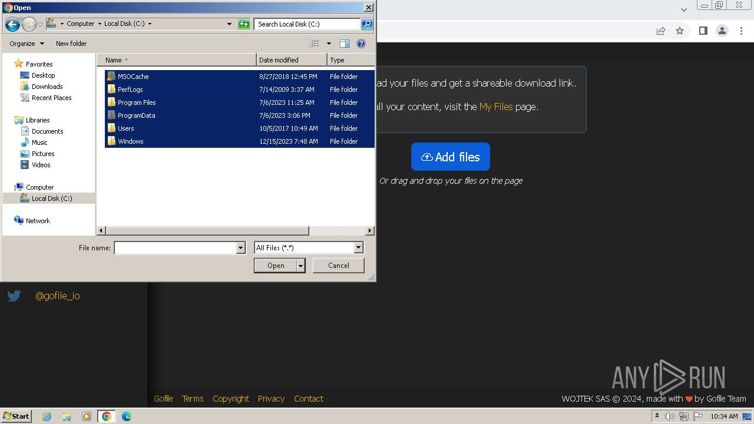Launch Internet Explorer from taskbar
Image resolution: width=754 pixels, height=424 pixels.
[x=47, y=416]
